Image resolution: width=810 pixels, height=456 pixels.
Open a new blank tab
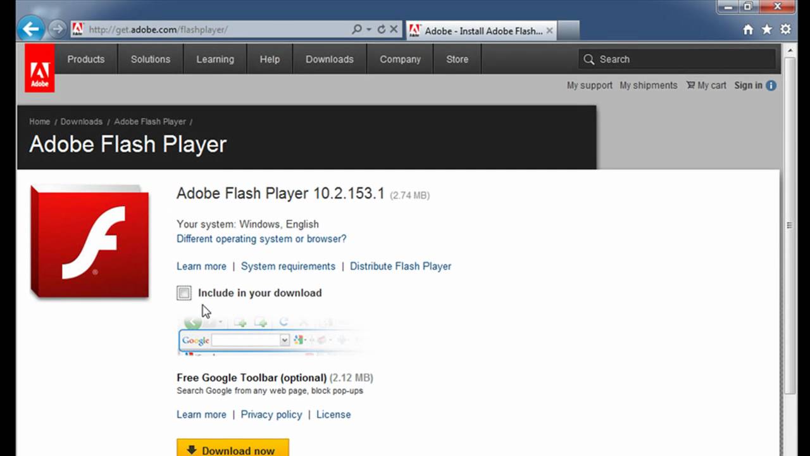[x=568, y=30]
